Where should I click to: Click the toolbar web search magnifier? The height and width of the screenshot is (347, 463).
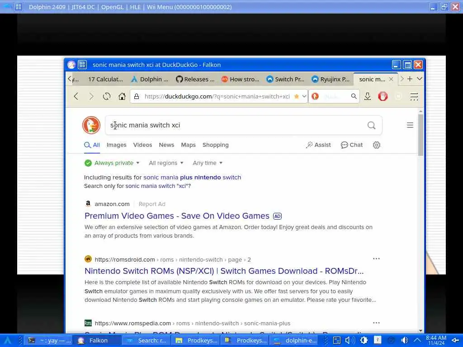(354, 96)
